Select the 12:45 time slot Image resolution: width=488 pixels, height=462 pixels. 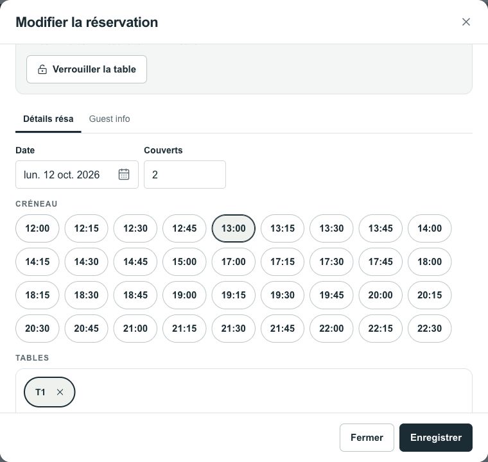click(x=184, y=228)
